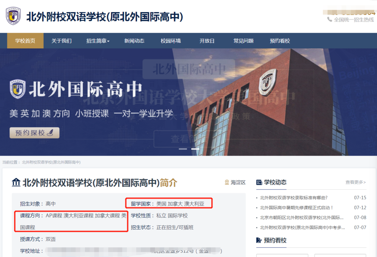Click the 招生对象: 高中 text

(38, 204)
